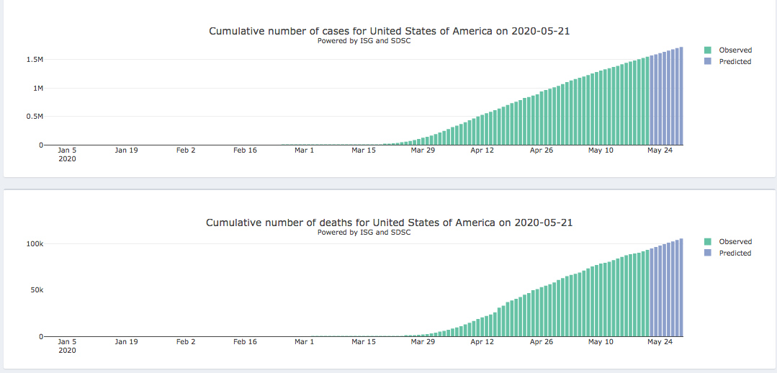Click the cumulative deaths chart title
The image size is (777, 373).
point(390,223)
